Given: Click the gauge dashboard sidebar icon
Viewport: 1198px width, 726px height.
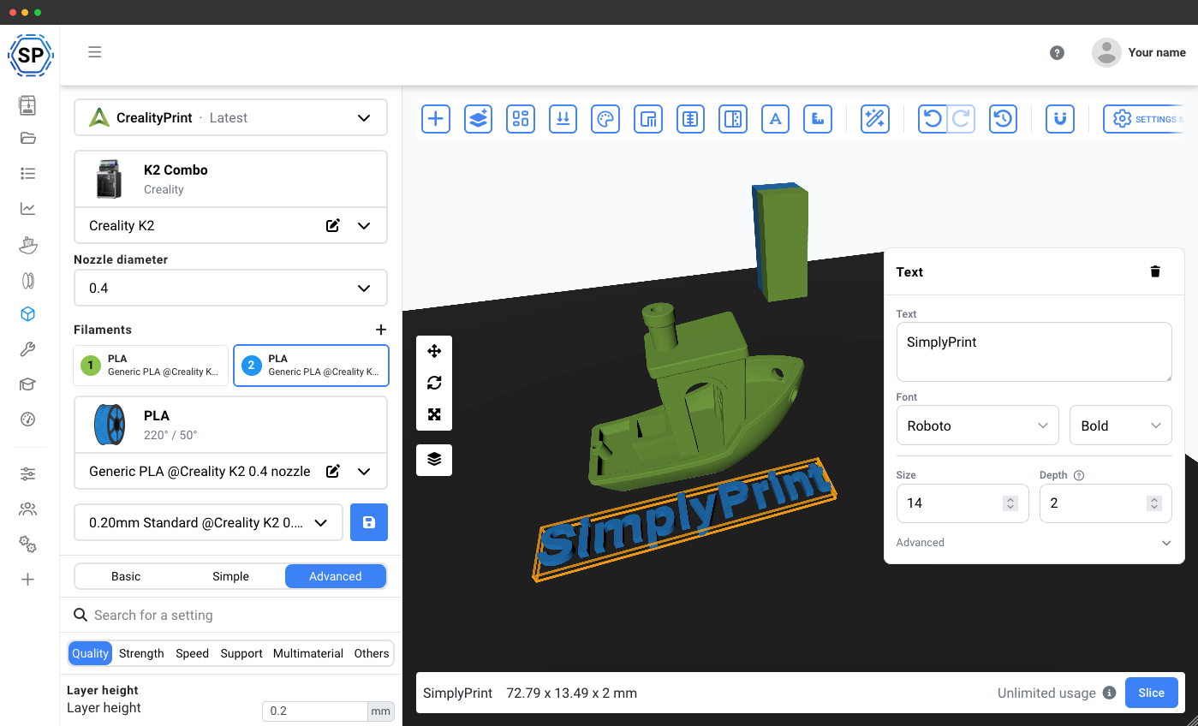Looking at the screenshot, I should 27,419.
